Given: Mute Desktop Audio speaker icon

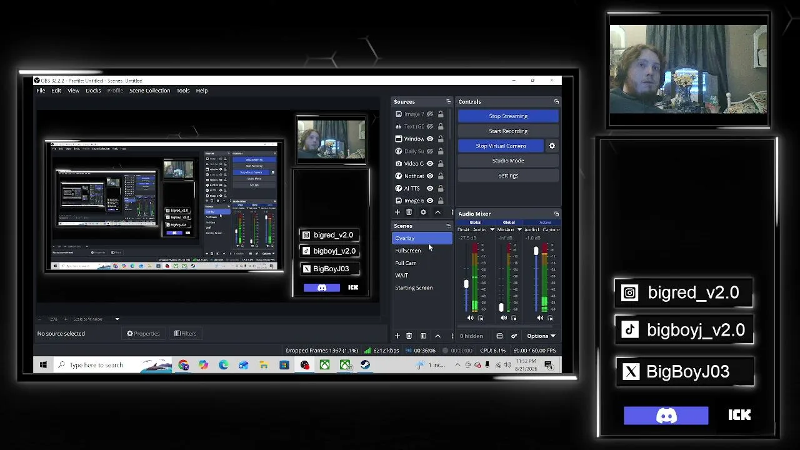Looking at the screenshot, I should tap(471, 318).
